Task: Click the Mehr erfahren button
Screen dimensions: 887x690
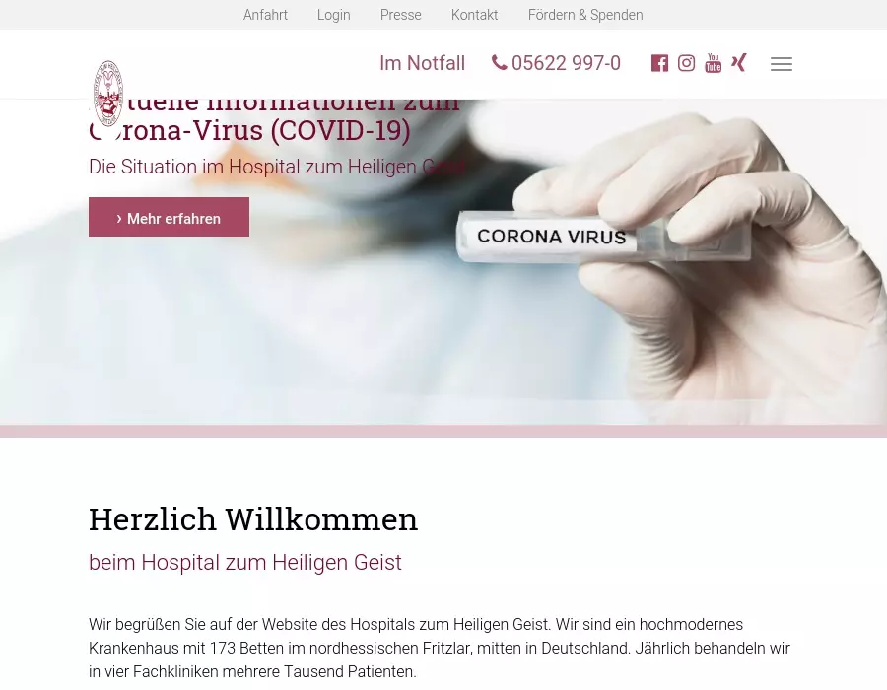Action: tap(169, 217)
